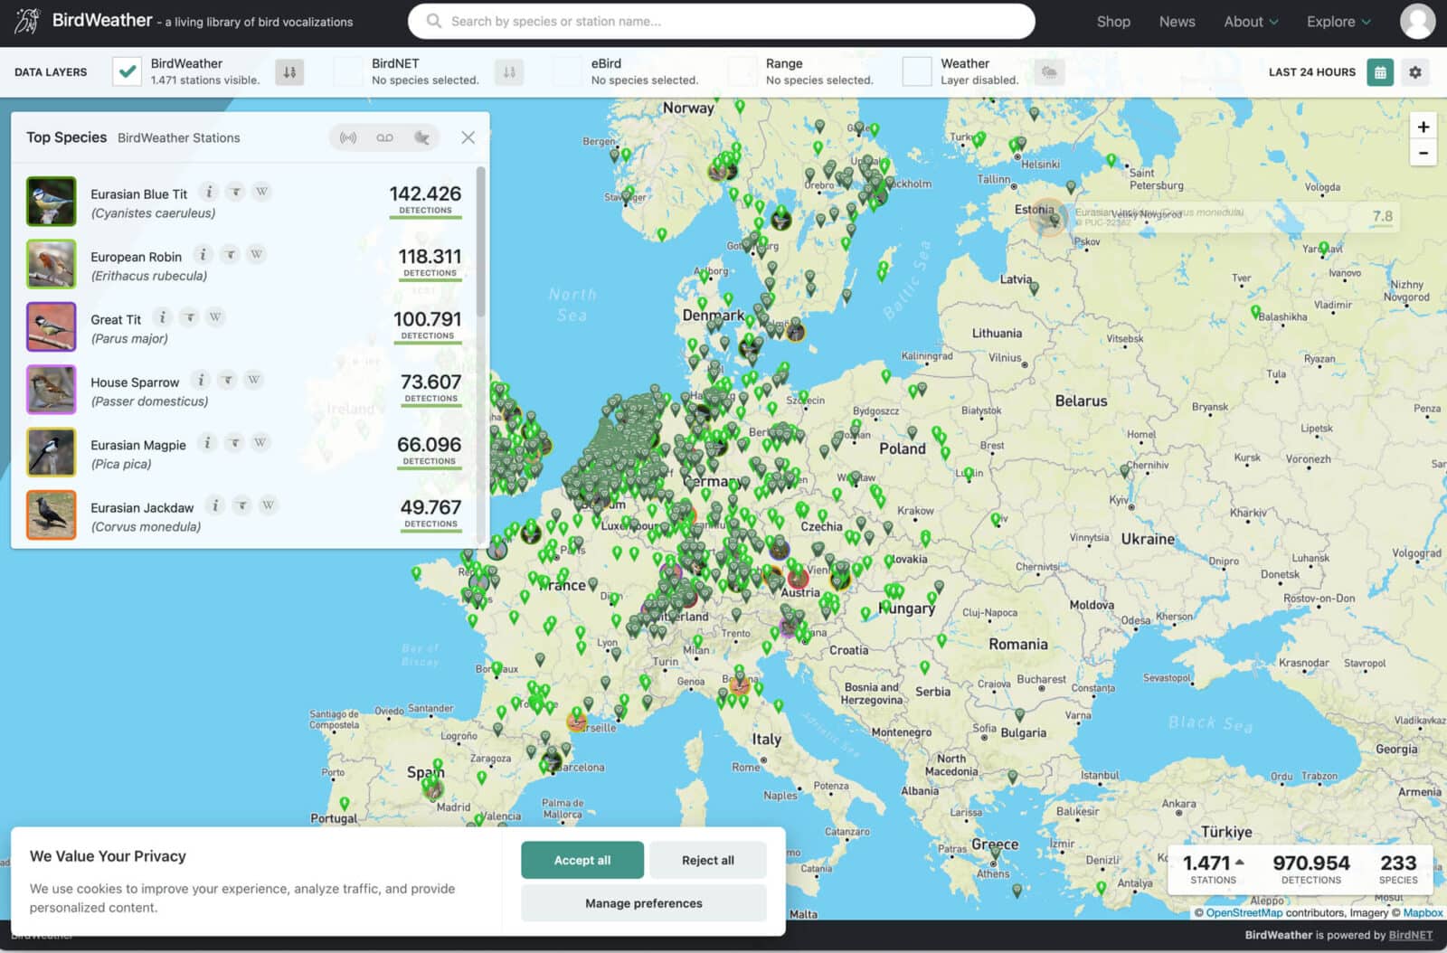This screenshot has width=1447, height=953.
Task: Accept all cookies
Action: [x=582, y=860]
